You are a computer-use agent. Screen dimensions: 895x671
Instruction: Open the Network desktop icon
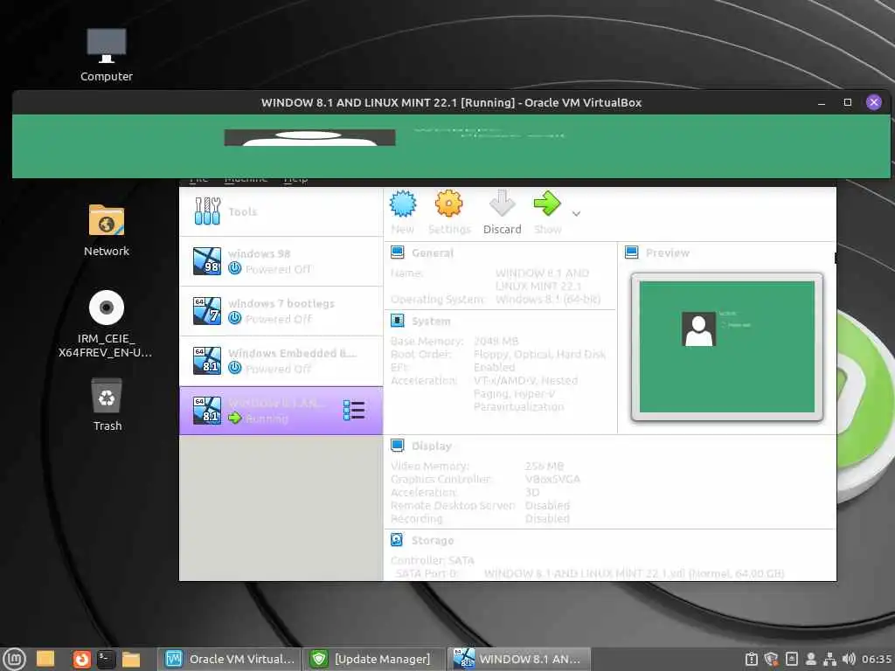pos(106,231)
